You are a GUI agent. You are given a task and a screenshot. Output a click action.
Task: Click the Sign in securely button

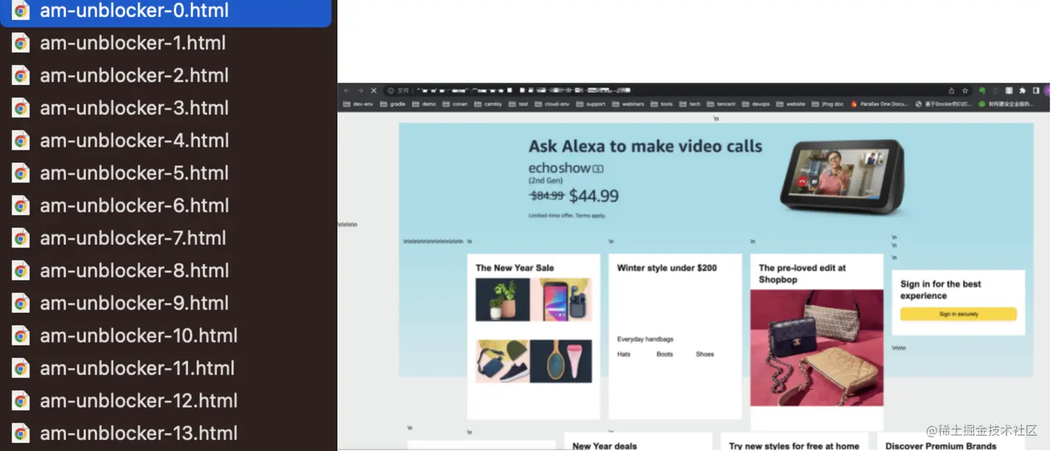958,314
